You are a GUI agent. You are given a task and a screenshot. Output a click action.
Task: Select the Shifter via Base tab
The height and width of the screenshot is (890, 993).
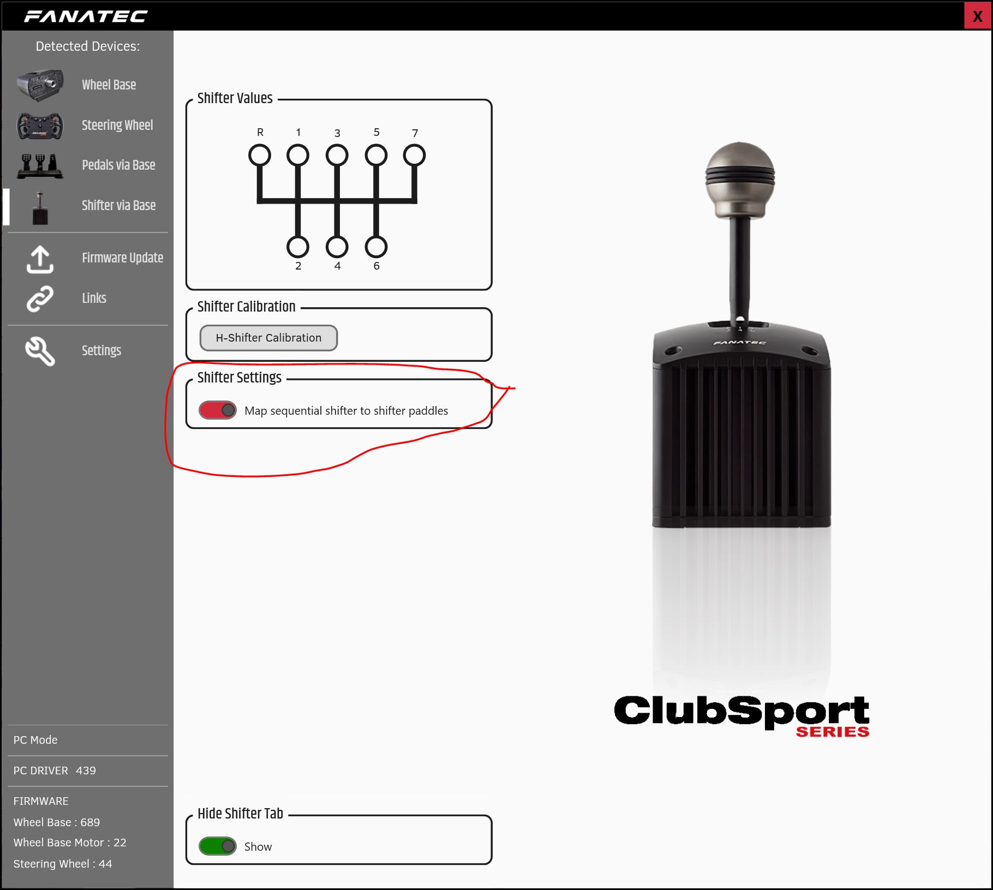click(x=118, y=205)
